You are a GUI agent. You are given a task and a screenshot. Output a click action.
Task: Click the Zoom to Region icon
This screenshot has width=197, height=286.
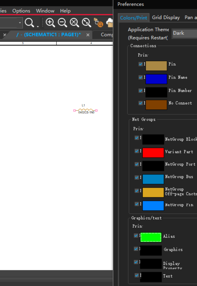coord(74,23)
